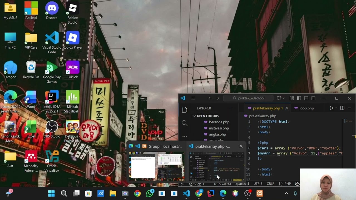The width and height of the screenshot is (356, 200).
Task: Open the VS Code hamburger application menu
Action: (193, 98)
